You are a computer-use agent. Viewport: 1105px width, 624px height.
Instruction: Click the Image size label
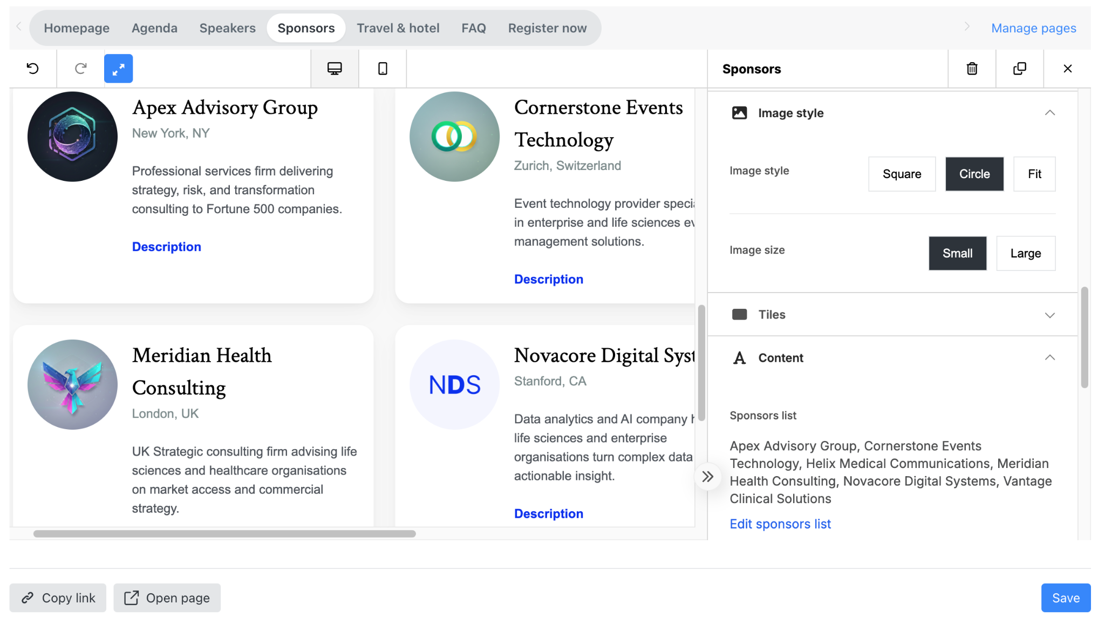(757, 250)
